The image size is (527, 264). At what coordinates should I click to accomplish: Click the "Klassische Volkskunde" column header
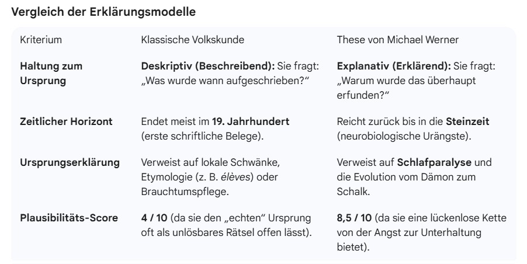click(193, 41)
